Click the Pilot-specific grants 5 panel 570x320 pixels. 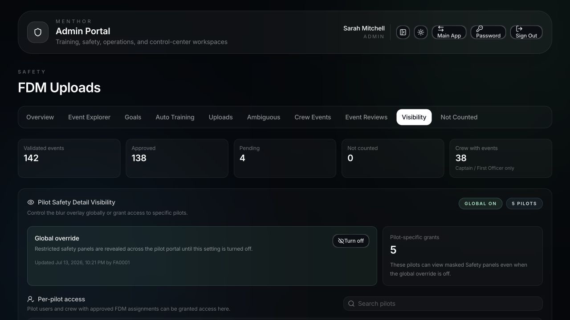pyautogui.click(x=463, y=256)
